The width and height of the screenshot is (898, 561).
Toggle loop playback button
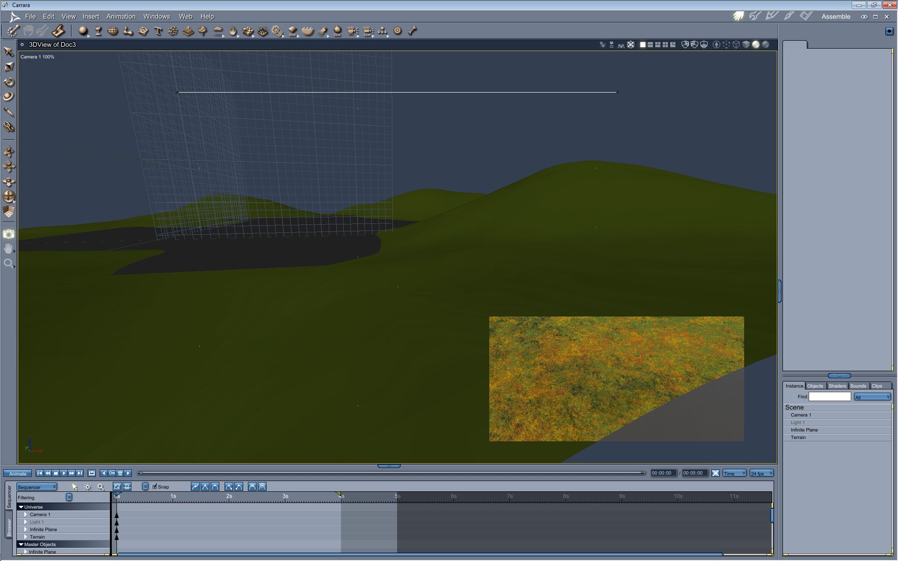click(x=92, y=473)
